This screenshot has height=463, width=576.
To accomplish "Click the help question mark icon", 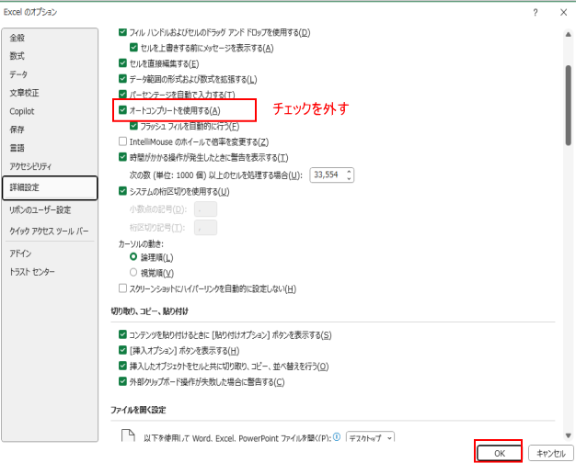I will (536, 13).
